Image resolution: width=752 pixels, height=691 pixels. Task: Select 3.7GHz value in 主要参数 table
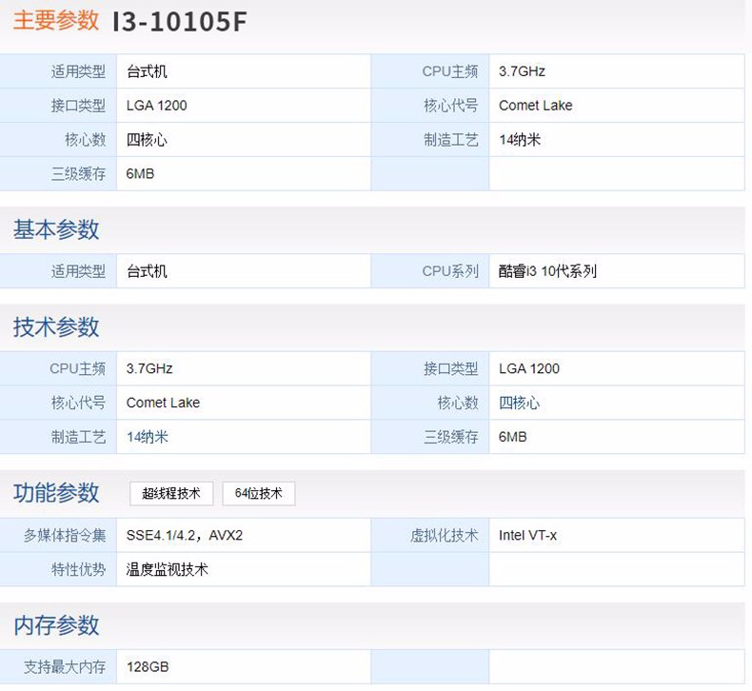(522, 71)
